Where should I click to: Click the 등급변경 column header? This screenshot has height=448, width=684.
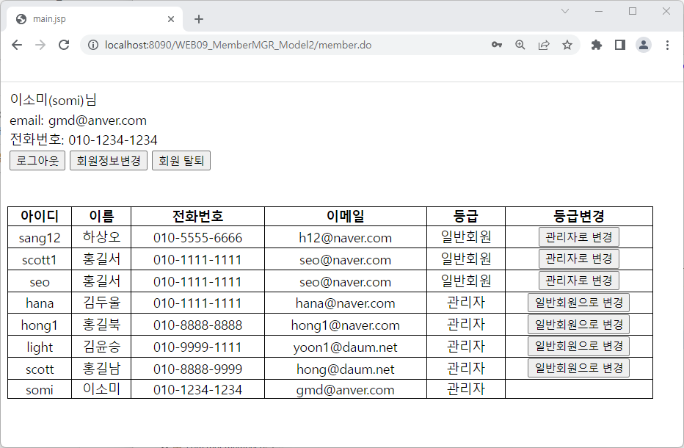tap(579, 216)
